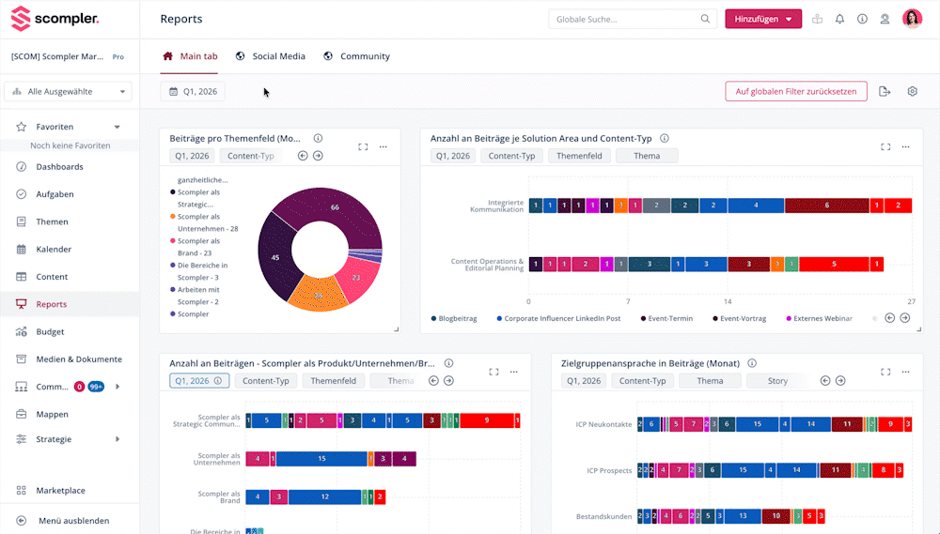This screenshot has height=534, width=940.
Task: Click the scompler logo
Action: pos(55,19)
